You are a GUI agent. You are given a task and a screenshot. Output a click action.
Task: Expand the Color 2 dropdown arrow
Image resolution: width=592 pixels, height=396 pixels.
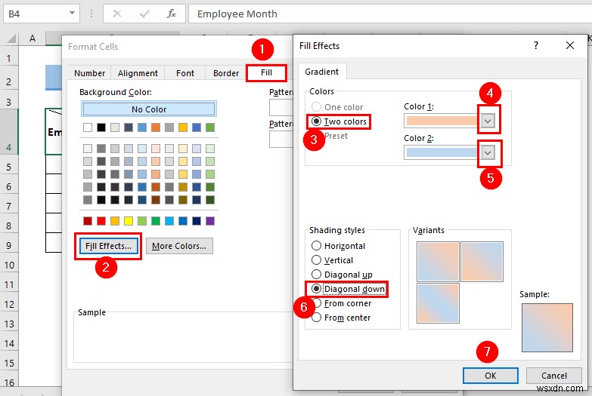tap(488, 152)
